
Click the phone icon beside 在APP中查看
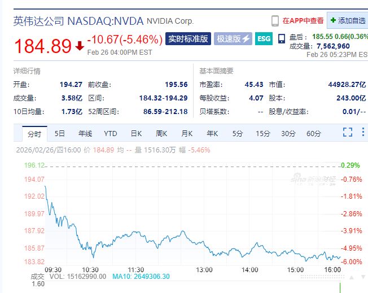click(275, 21)
